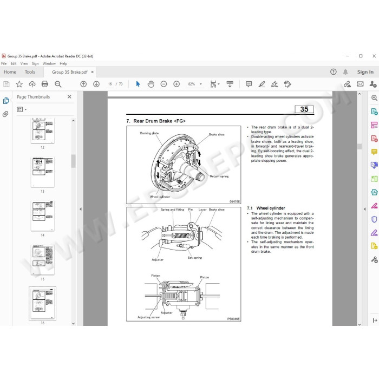Select page 13 thumbnail
Image resolution: width=379 pixels, height=379 pixels.
coord(43,172)
